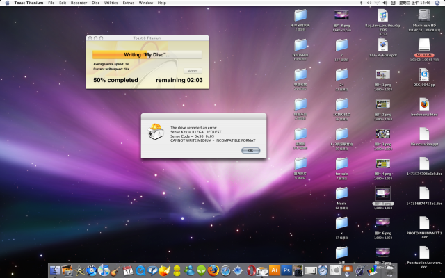Select the 圖片 2.png thumbnail

383,104
